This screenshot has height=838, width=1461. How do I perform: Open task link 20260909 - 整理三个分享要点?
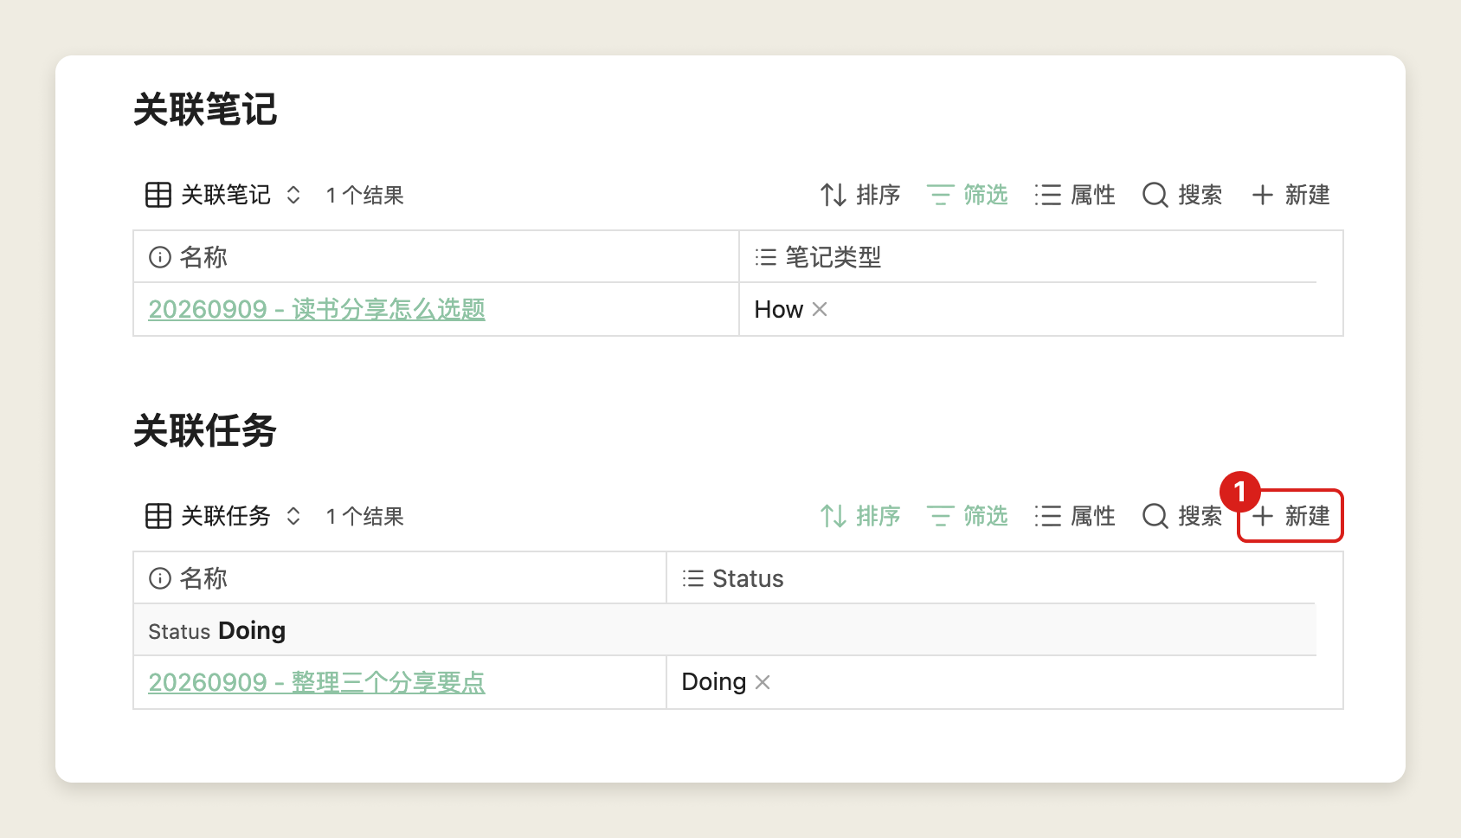pyautogui.click(x=317, y=682)
